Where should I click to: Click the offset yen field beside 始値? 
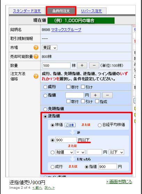(x=94, y=152)
